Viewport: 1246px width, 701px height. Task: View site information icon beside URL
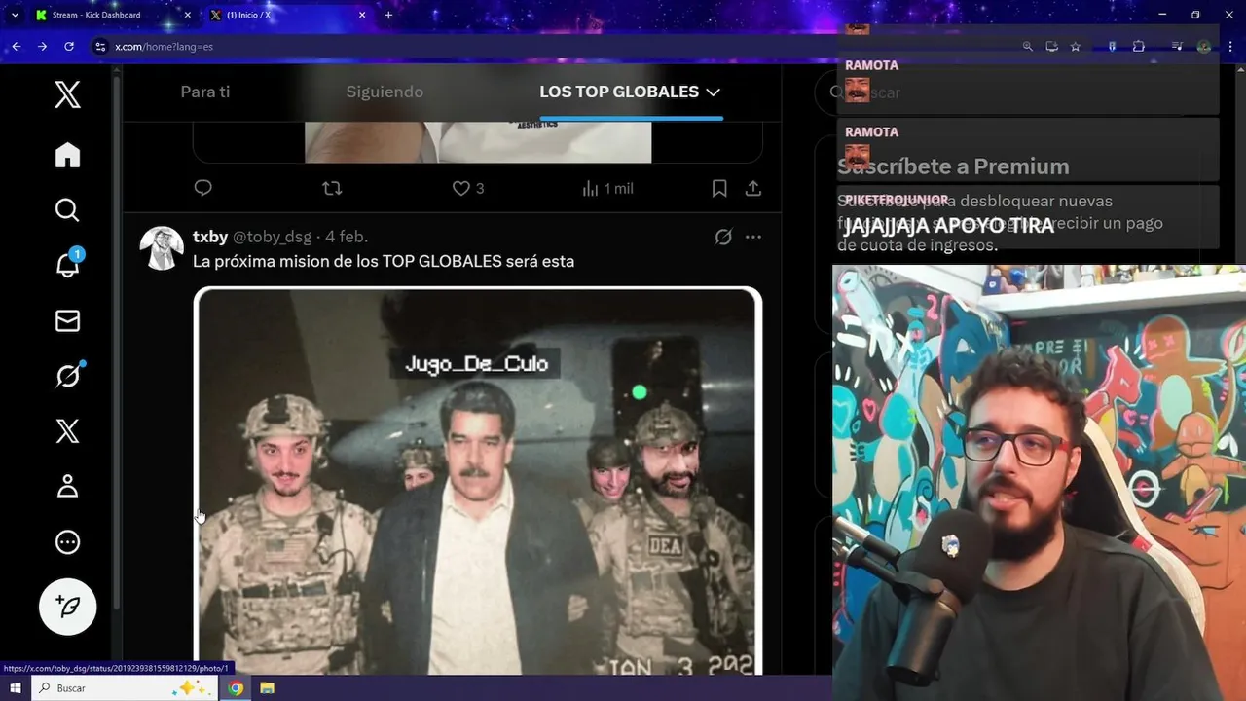pyautogui.click(x=99, y=46)
